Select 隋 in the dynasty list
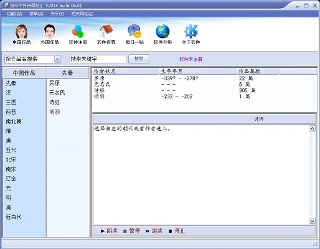This screenshot has height=249, width=320. (8, 131)
